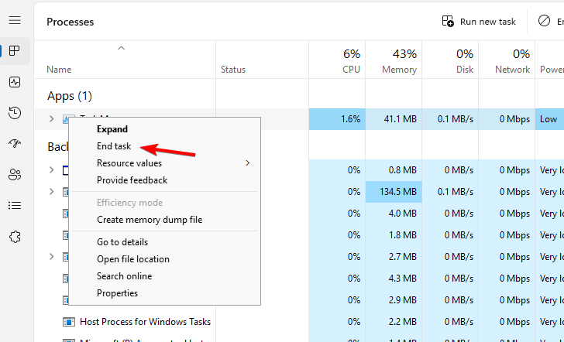Open the Resource values submenu
Viewport: 564px width, 342px height.
click(129, 163)
